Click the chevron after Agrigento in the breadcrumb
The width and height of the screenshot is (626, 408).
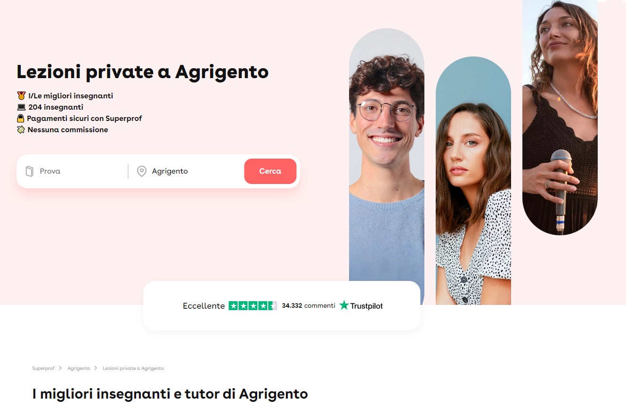(96, 368)
